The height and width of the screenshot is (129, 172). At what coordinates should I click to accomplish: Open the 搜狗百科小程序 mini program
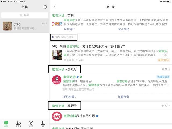(64, 37)
